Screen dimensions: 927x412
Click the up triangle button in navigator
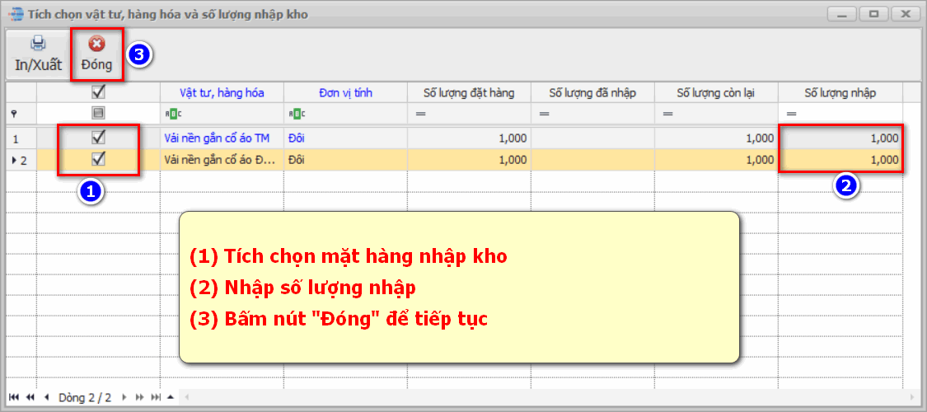point(171,397)
